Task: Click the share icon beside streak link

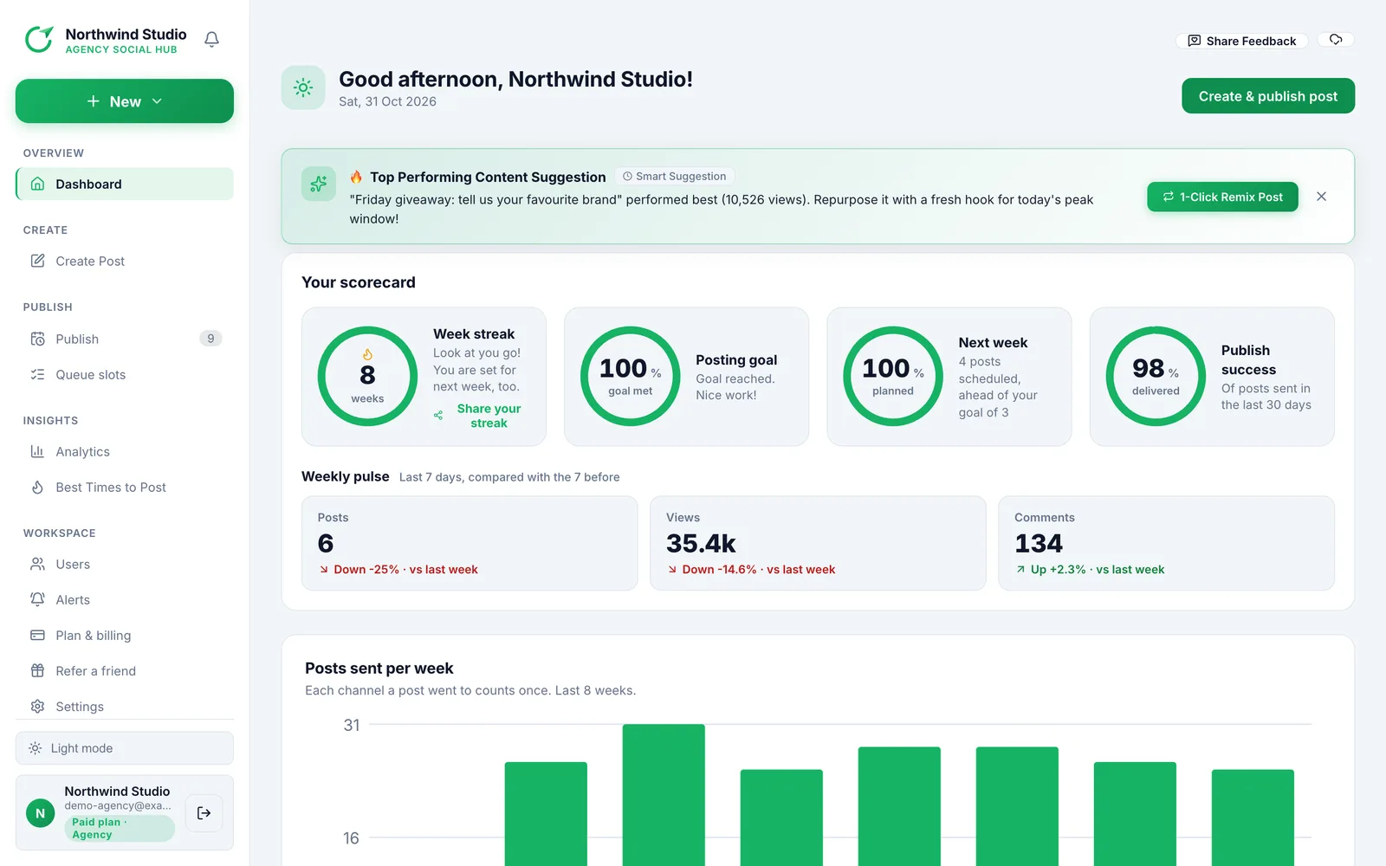Action: pyautogui.click(x=438, y=415)
